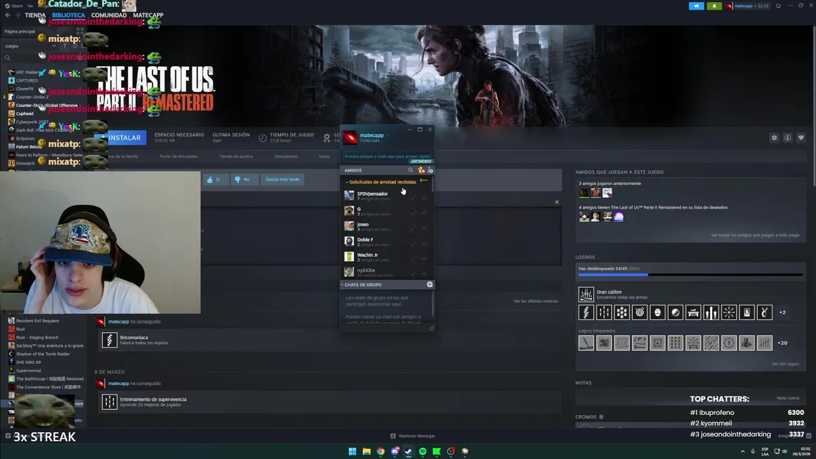Close the review prompt with X
Screen dimensions: 816x459
click(557, 202)
